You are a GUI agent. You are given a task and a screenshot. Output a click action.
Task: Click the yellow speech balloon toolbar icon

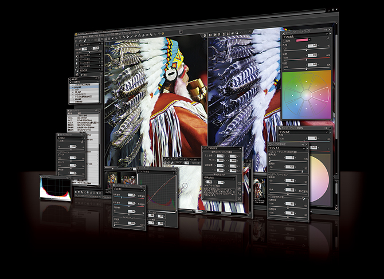pos(163,34)
